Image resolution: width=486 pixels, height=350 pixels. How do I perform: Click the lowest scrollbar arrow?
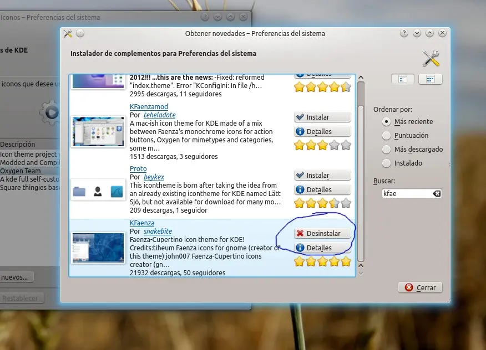click(x=361, y=274)
